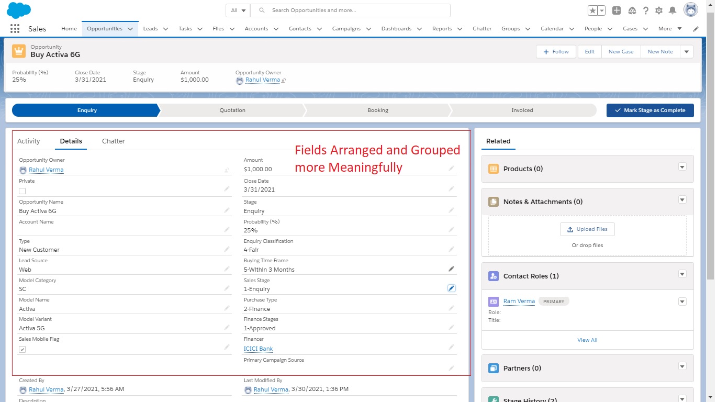Image resolution: width=717 pixels, height=402 pixels.
Task: Select the Invoiced stage in path
Action: click(522, 110)
